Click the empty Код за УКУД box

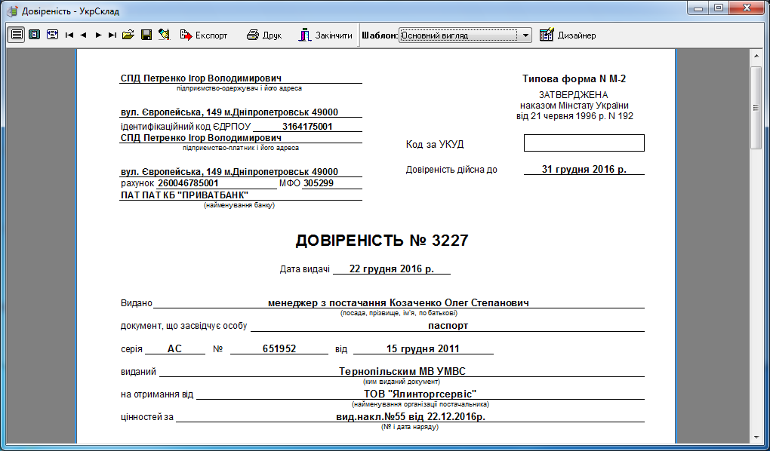[584, 143]
